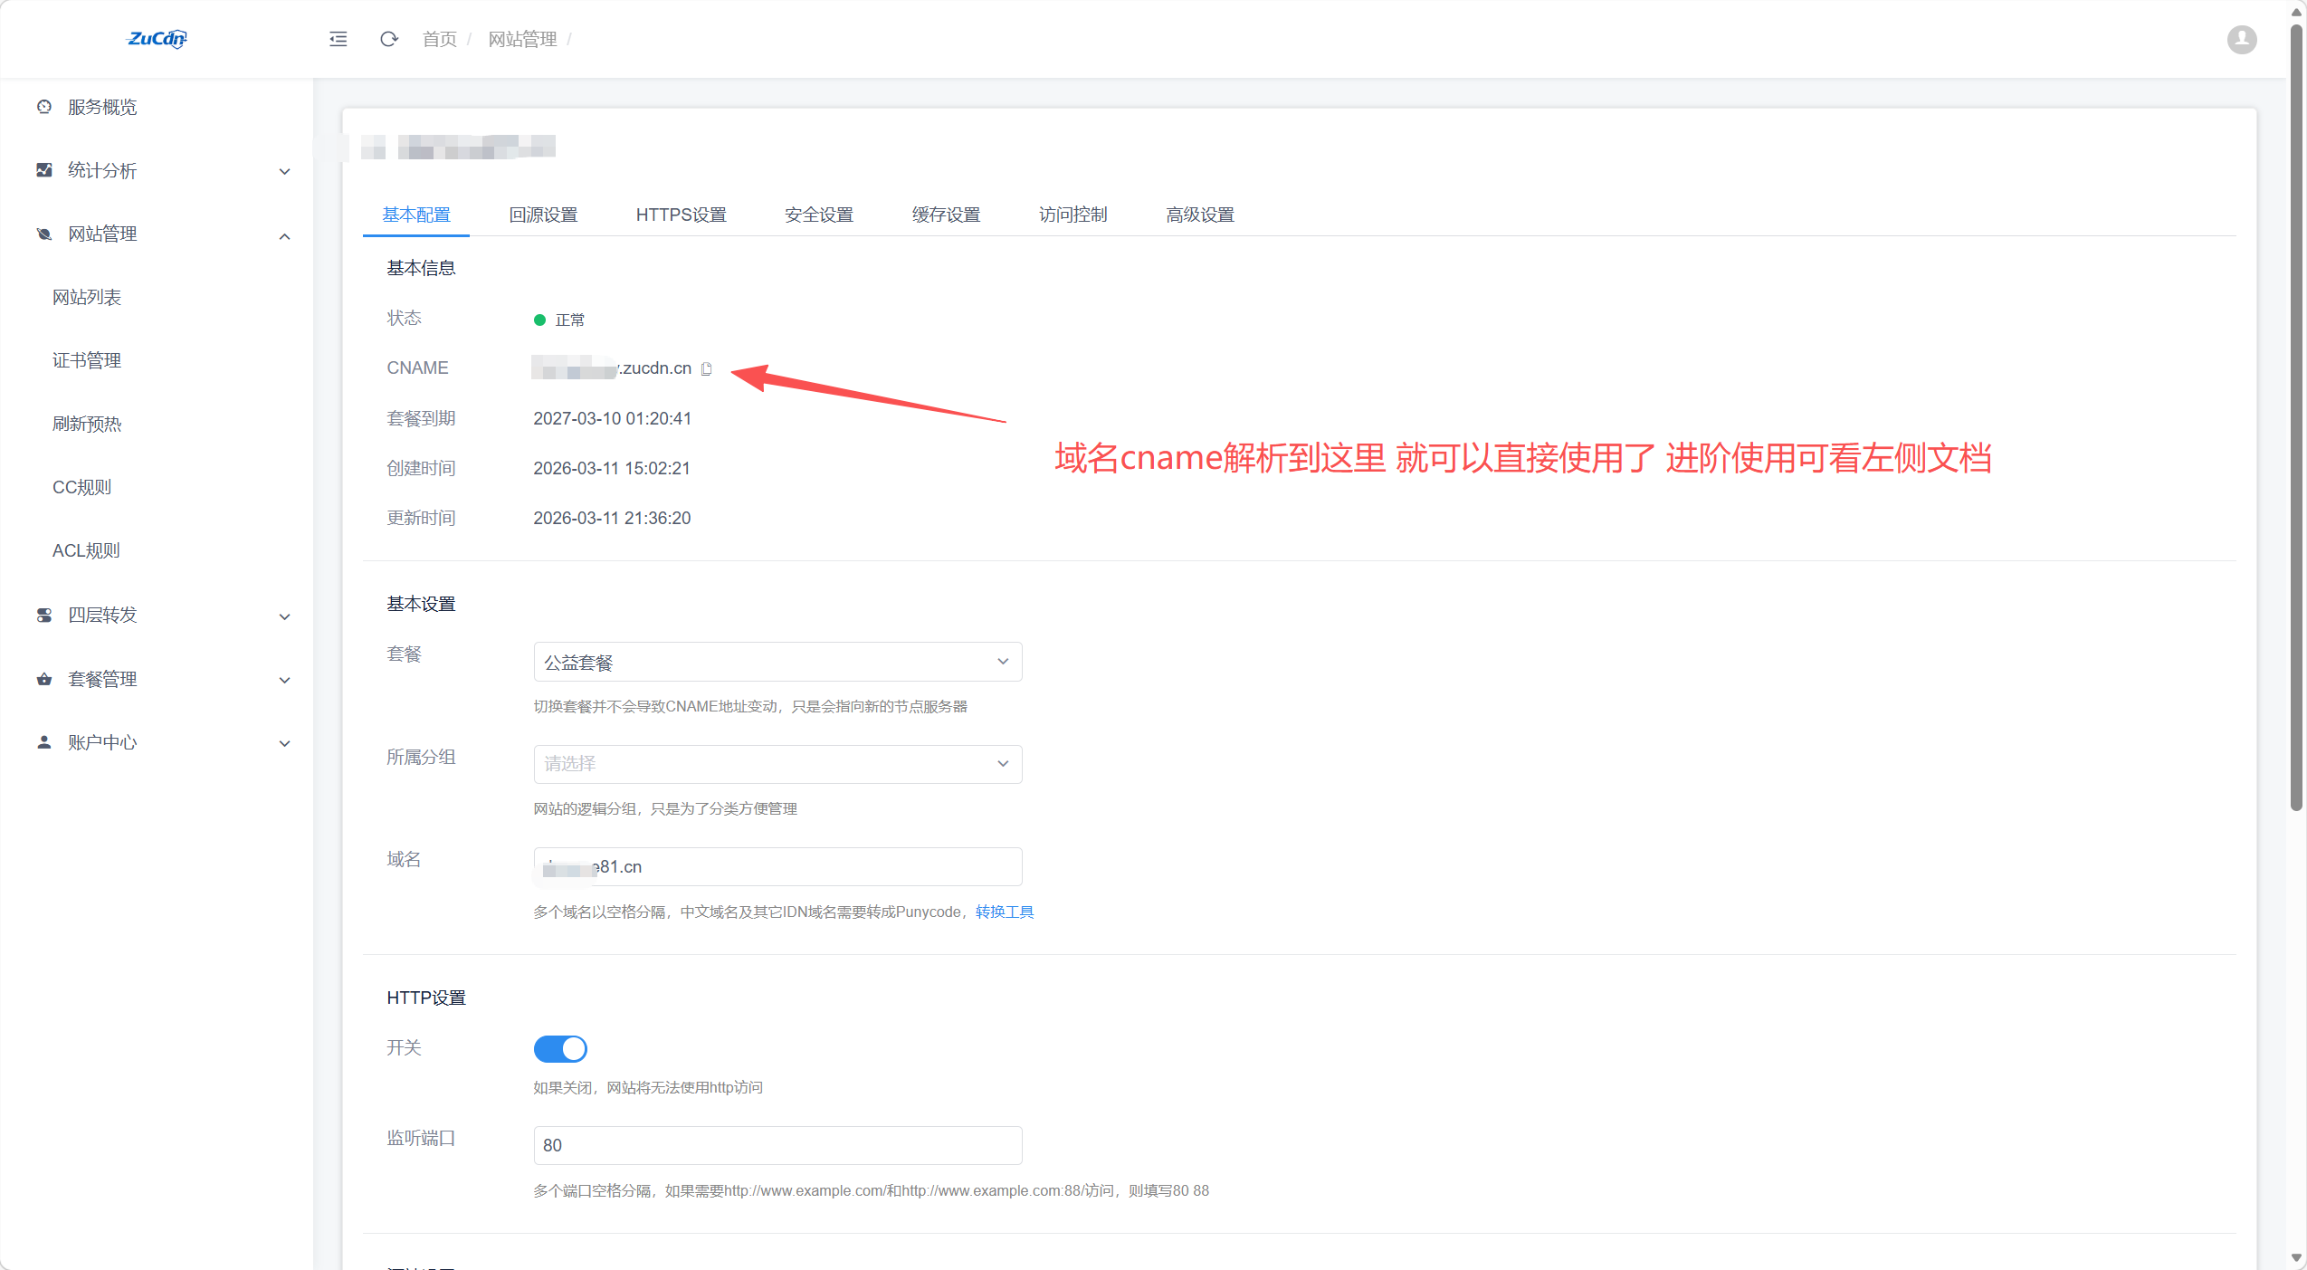The width and height of the screenshot is (2307, 1270).
Task: Collapse the sidebar using the hamburger icon
Action: tap(337, 39)
